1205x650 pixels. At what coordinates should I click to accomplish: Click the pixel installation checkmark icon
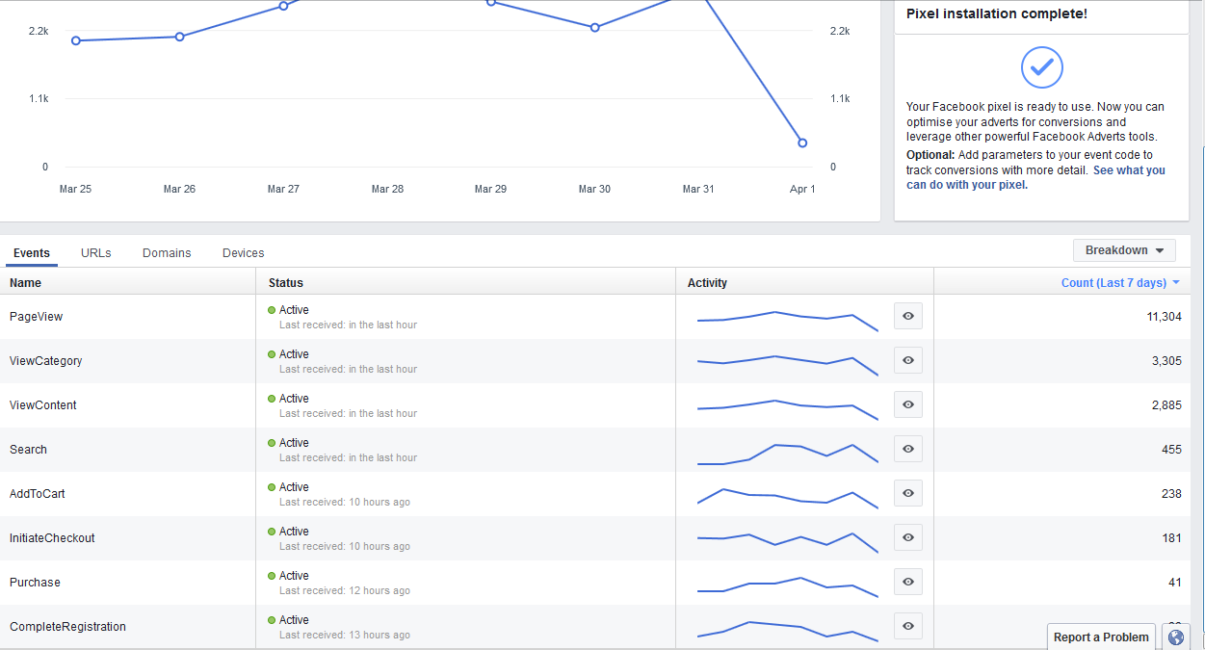click(x=1041, y=66)
